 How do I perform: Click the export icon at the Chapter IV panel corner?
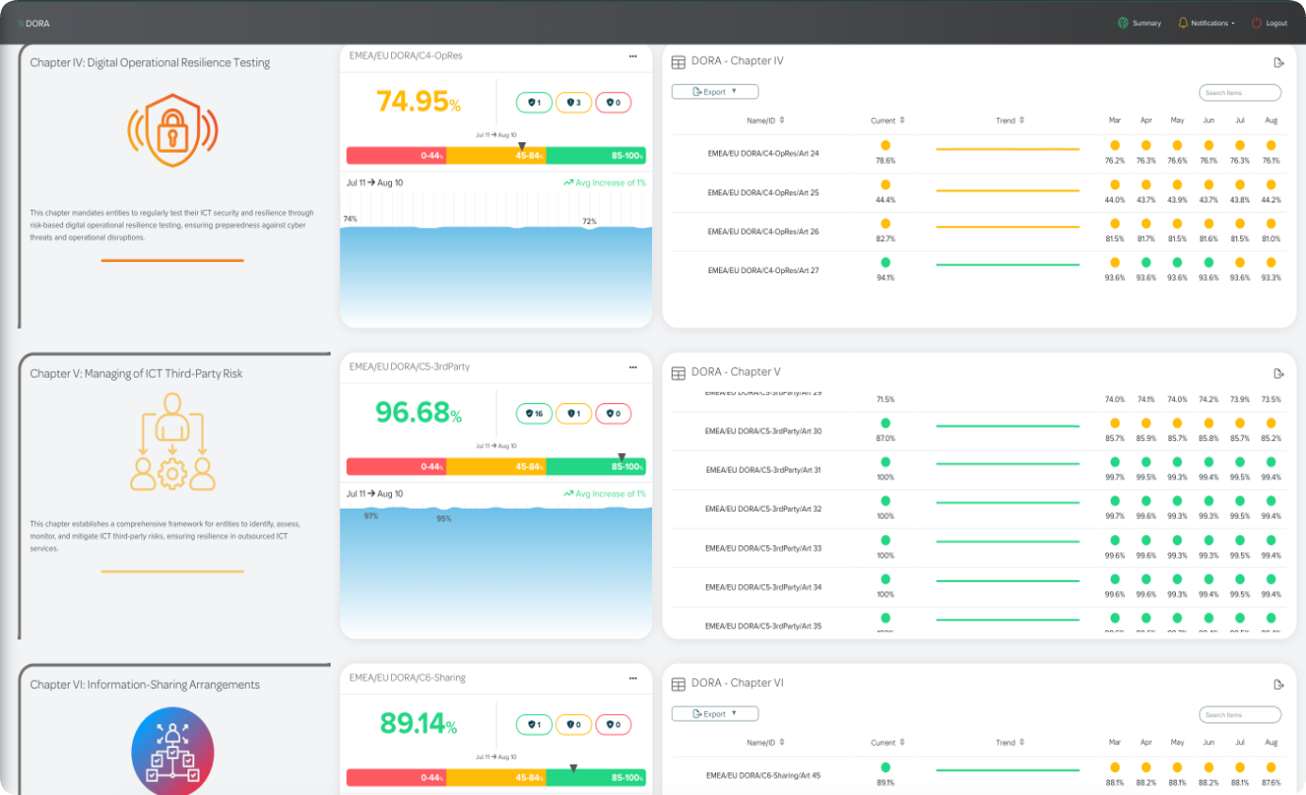point(1279,62)
